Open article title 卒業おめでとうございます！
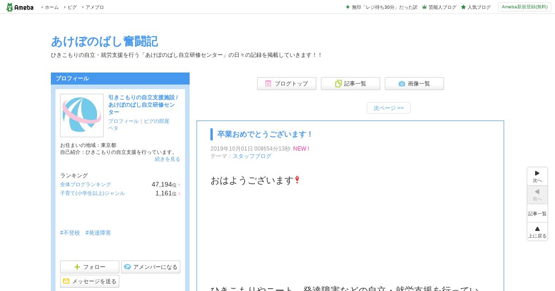Screen dimensions: 555x291 pyautogui.click(x=265, y=134)
